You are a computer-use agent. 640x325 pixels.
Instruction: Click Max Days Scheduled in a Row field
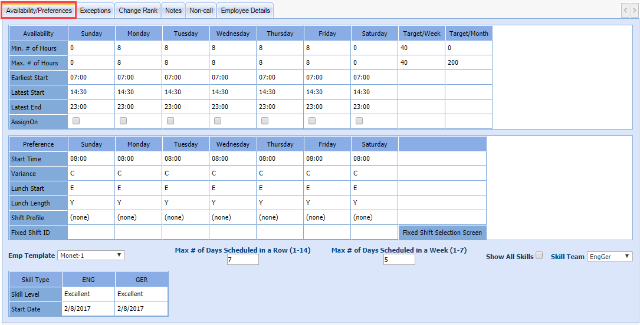242,260
